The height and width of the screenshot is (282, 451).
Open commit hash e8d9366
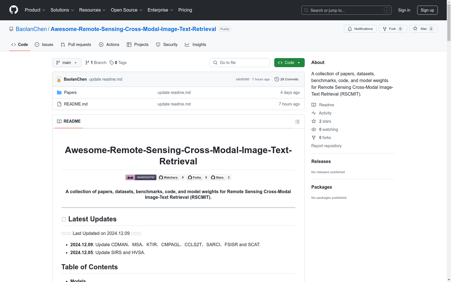(242, 79)
